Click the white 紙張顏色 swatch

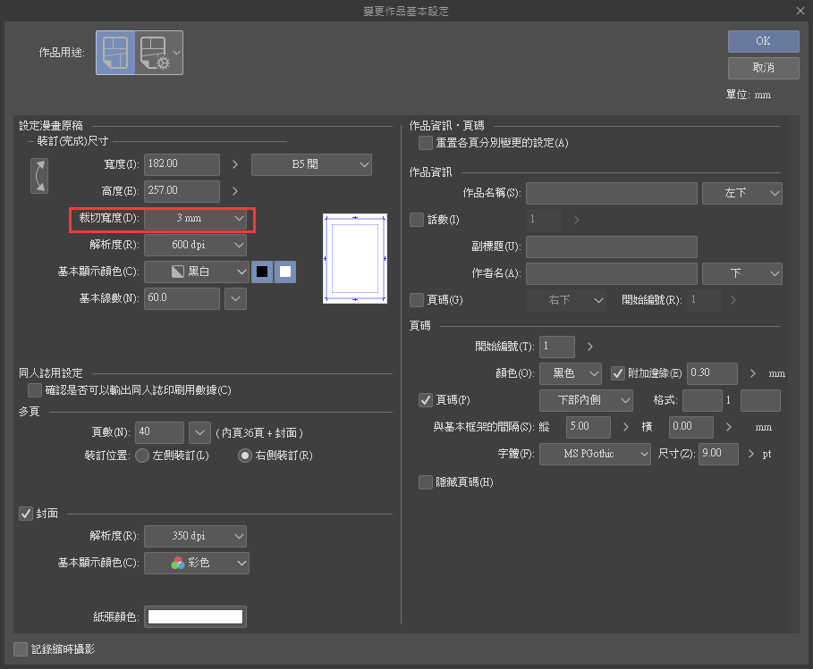(196, 617)
